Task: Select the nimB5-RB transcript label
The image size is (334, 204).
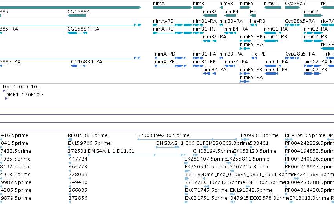Action: click(251, 37)
